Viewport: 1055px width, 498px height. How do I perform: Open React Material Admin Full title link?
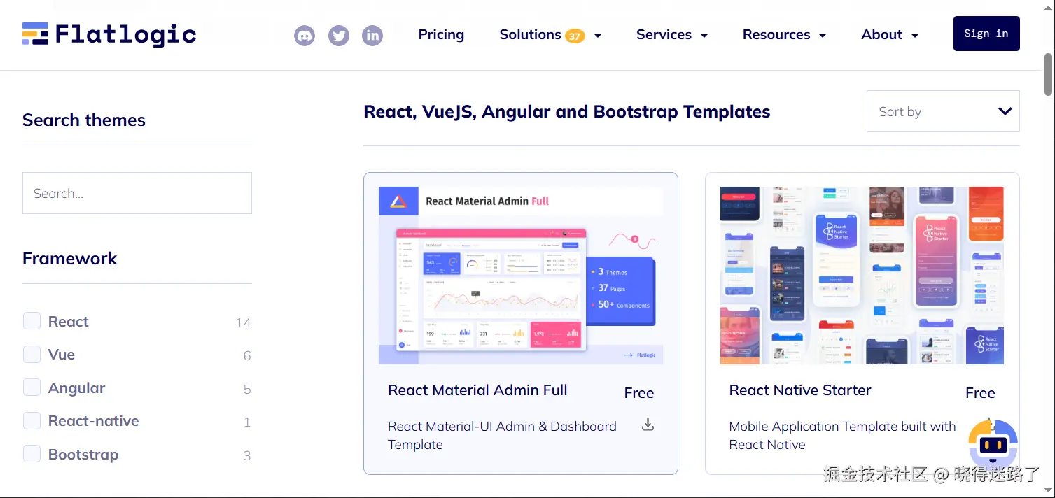coord(477,390)
